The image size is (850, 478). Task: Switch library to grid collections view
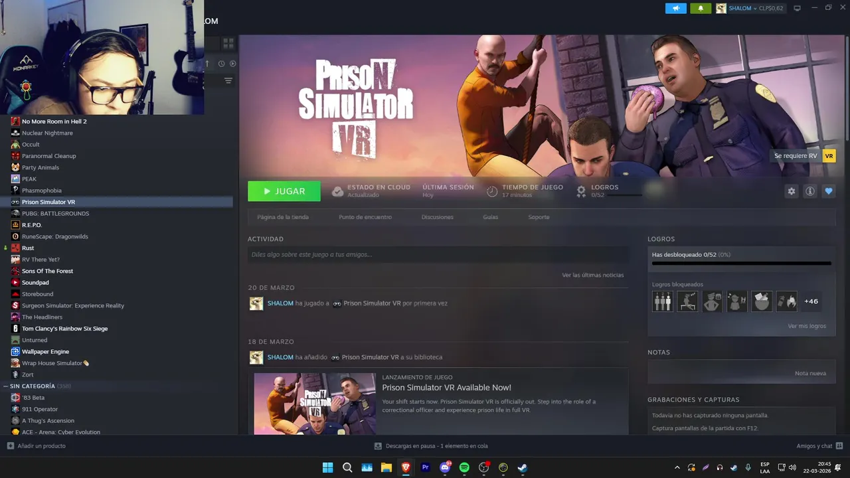pos(228,43)
